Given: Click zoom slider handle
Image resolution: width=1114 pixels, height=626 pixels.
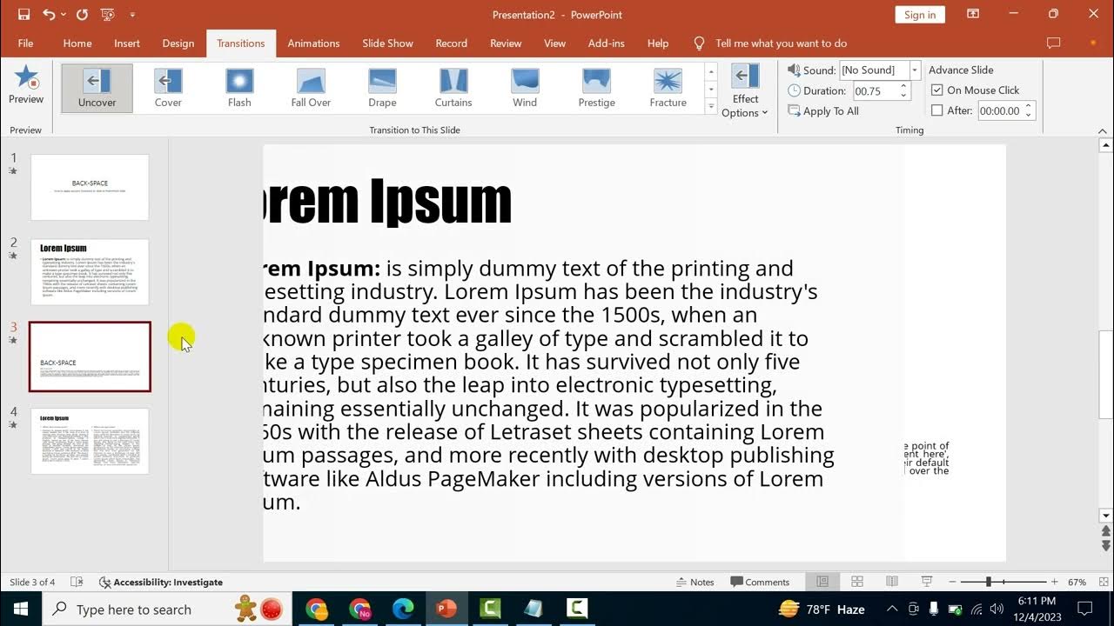Looking at the screenshot, I should [988, 582].
